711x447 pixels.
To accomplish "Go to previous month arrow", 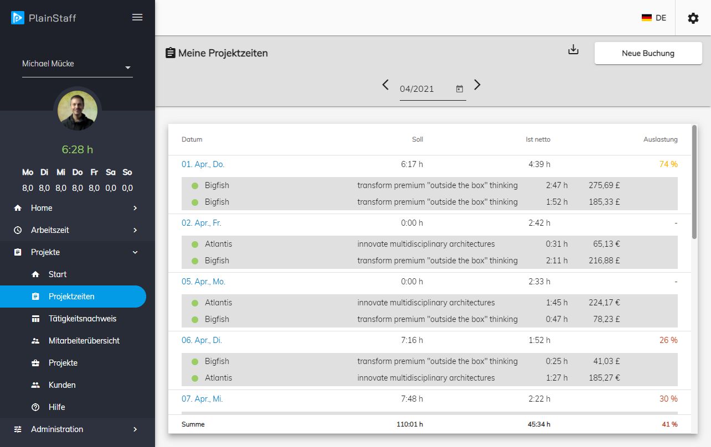I will tap(385, 85).
